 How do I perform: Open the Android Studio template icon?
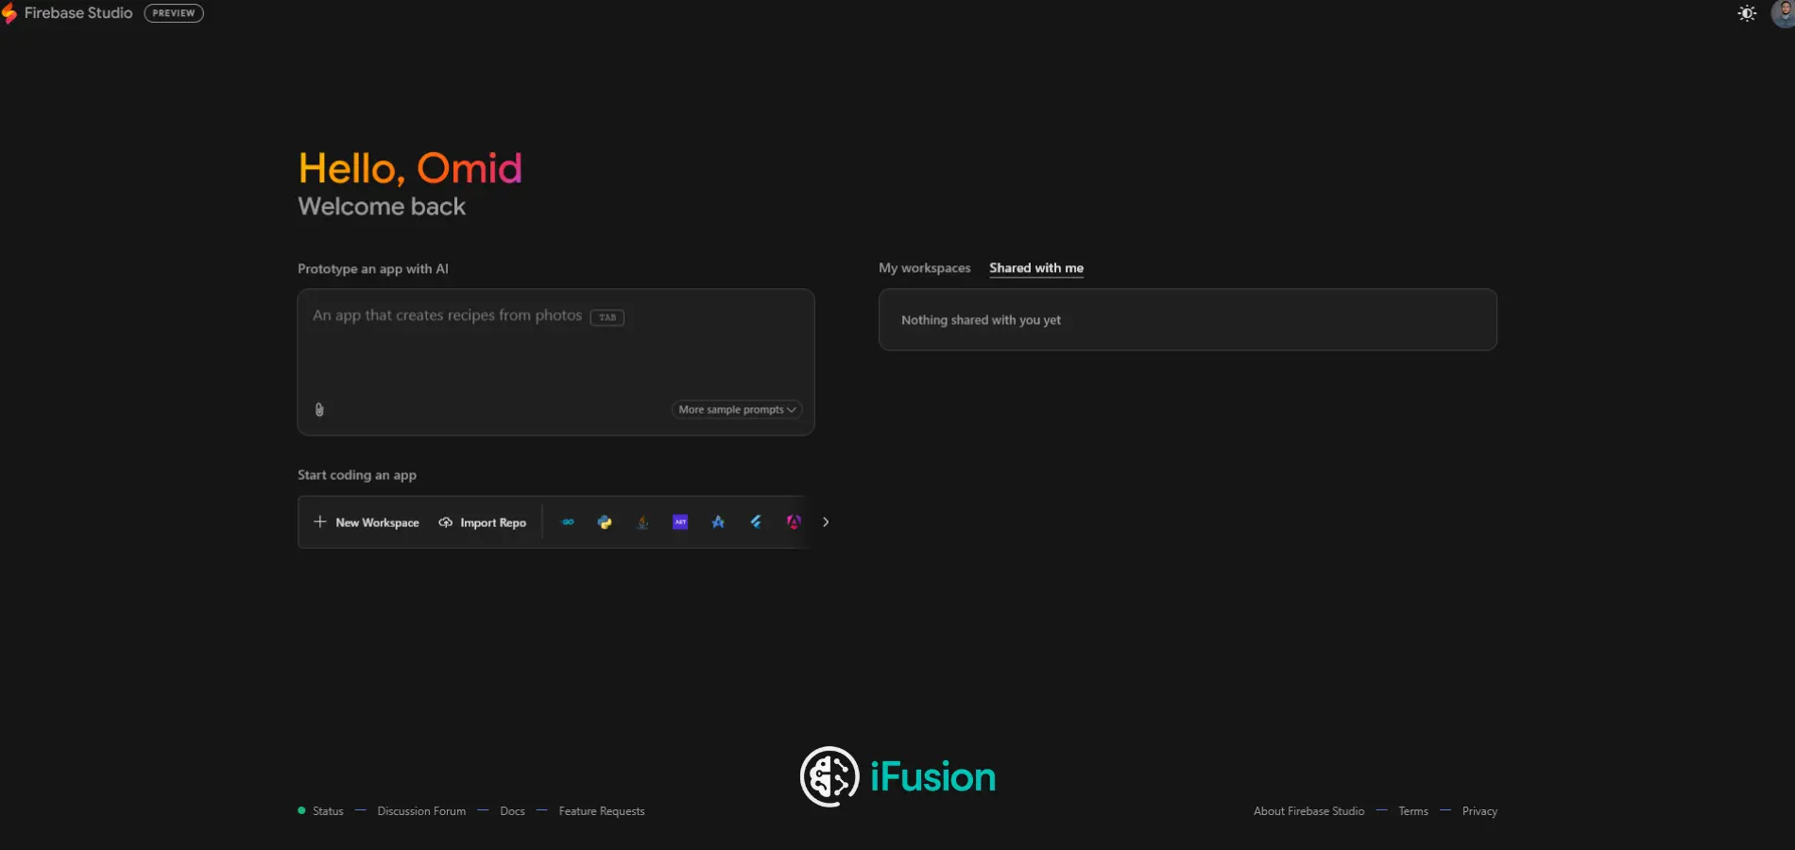[718, 522]
